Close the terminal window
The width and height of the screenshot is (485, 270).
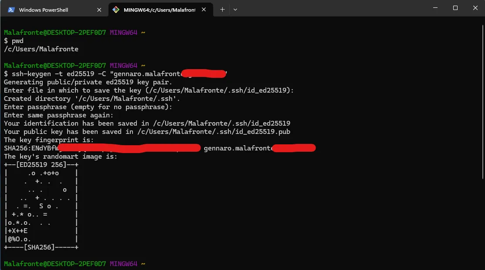(475, 8)
